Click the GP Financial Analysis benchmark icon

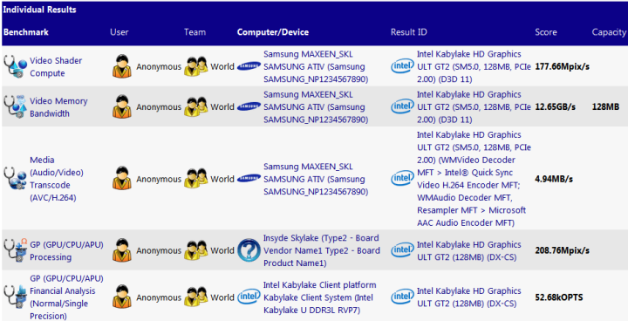point(15,297)
